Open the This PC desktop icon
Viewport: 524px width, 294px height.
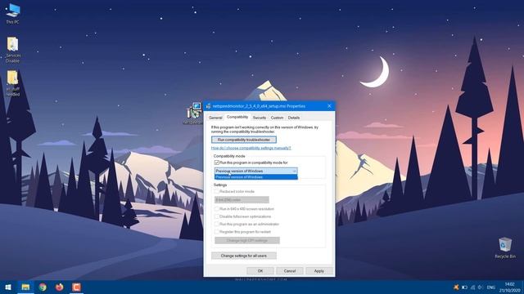13,13
